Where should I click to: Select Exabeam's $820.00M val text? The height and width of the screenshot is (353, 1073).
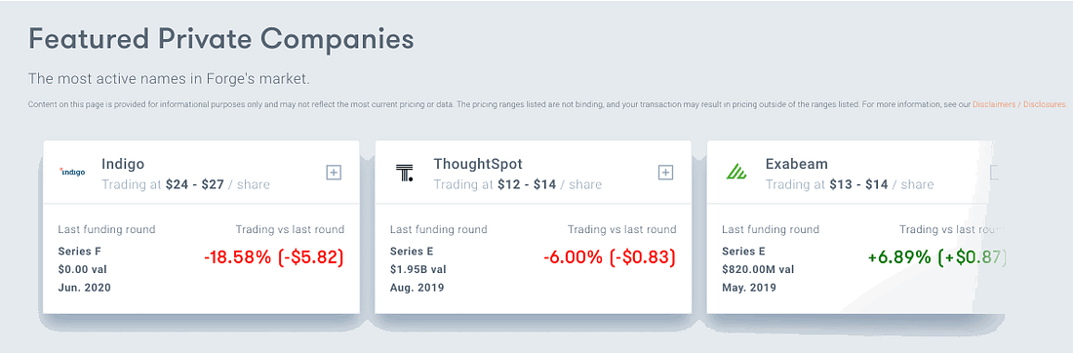(x=758, y=269)
